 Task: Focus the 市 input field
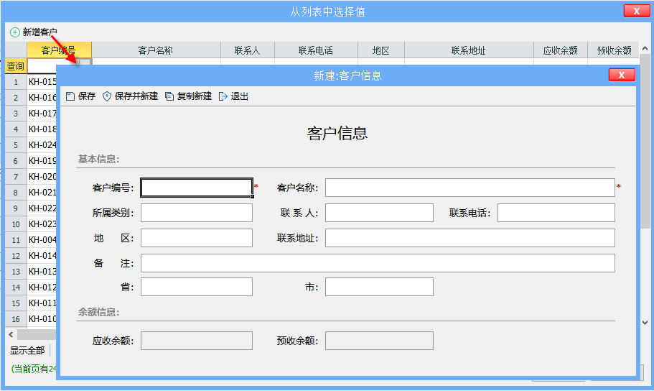tap(379, 287)
